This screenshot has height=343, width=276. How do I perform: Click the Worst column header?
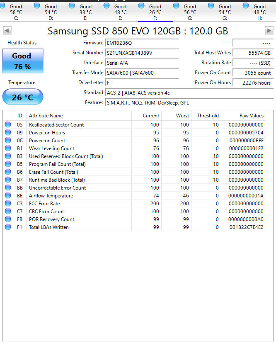(177, 115)
